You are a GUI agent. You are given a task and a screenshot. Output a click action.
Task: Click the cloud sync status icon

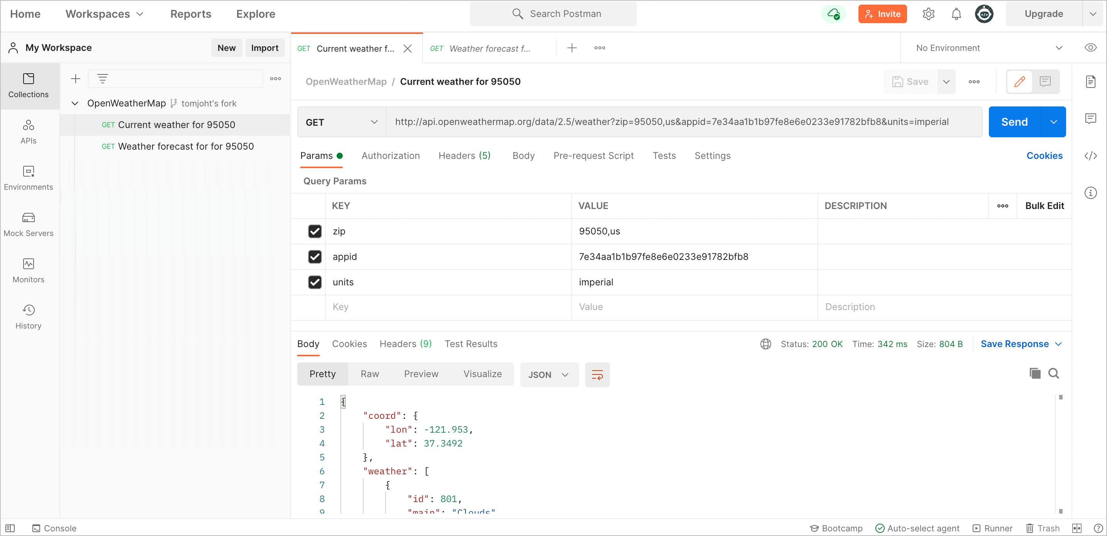point(833,14)
